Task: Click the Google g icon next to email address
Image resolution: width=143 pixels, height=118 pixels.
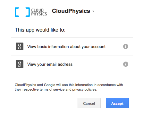Action: pyautogui.click(x=20, y=64)
